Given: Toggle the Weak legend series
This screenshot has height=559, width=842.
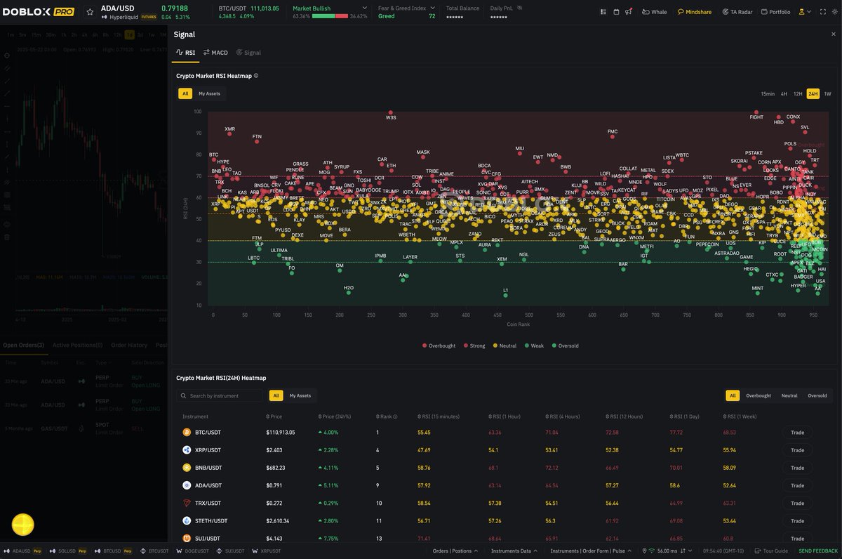Looking at the screenshot, I should point(534,346).
